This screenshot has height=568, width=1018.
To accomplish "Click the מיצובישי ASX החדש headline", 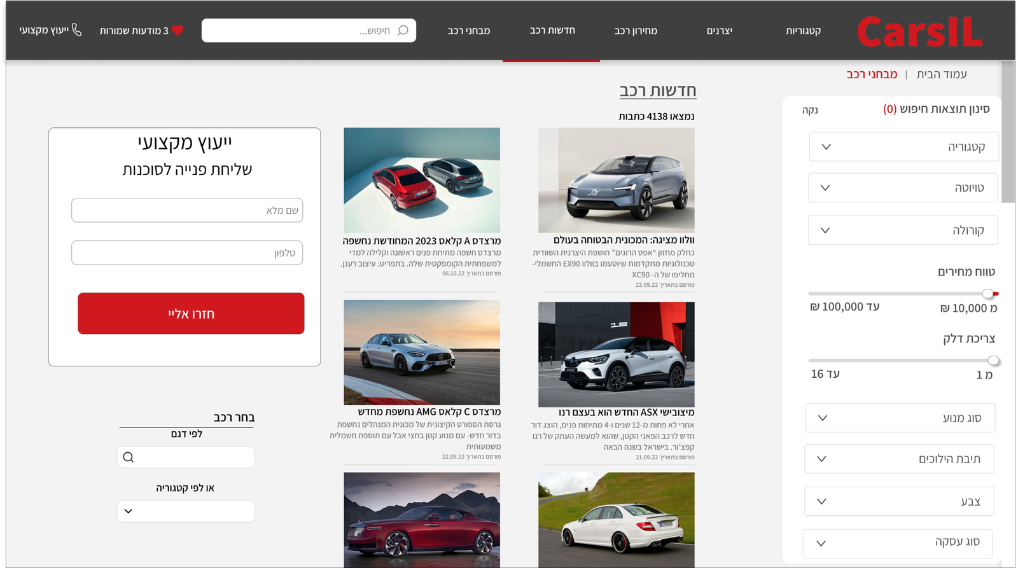I will tap(627, 412).
